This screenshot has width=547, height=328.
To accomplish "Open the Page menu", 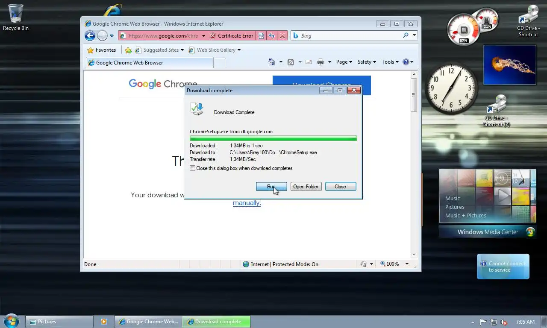I will coord(344,62).
